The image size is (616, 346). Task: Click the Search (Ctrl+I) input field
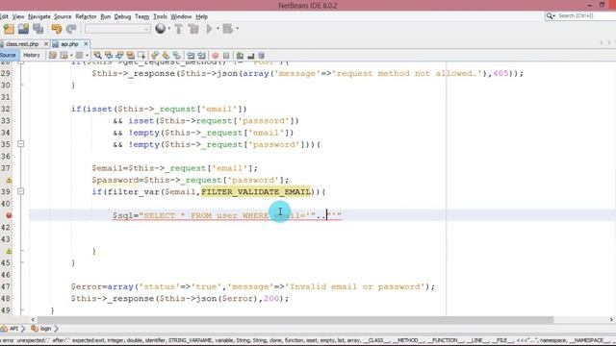pos(586,15)
